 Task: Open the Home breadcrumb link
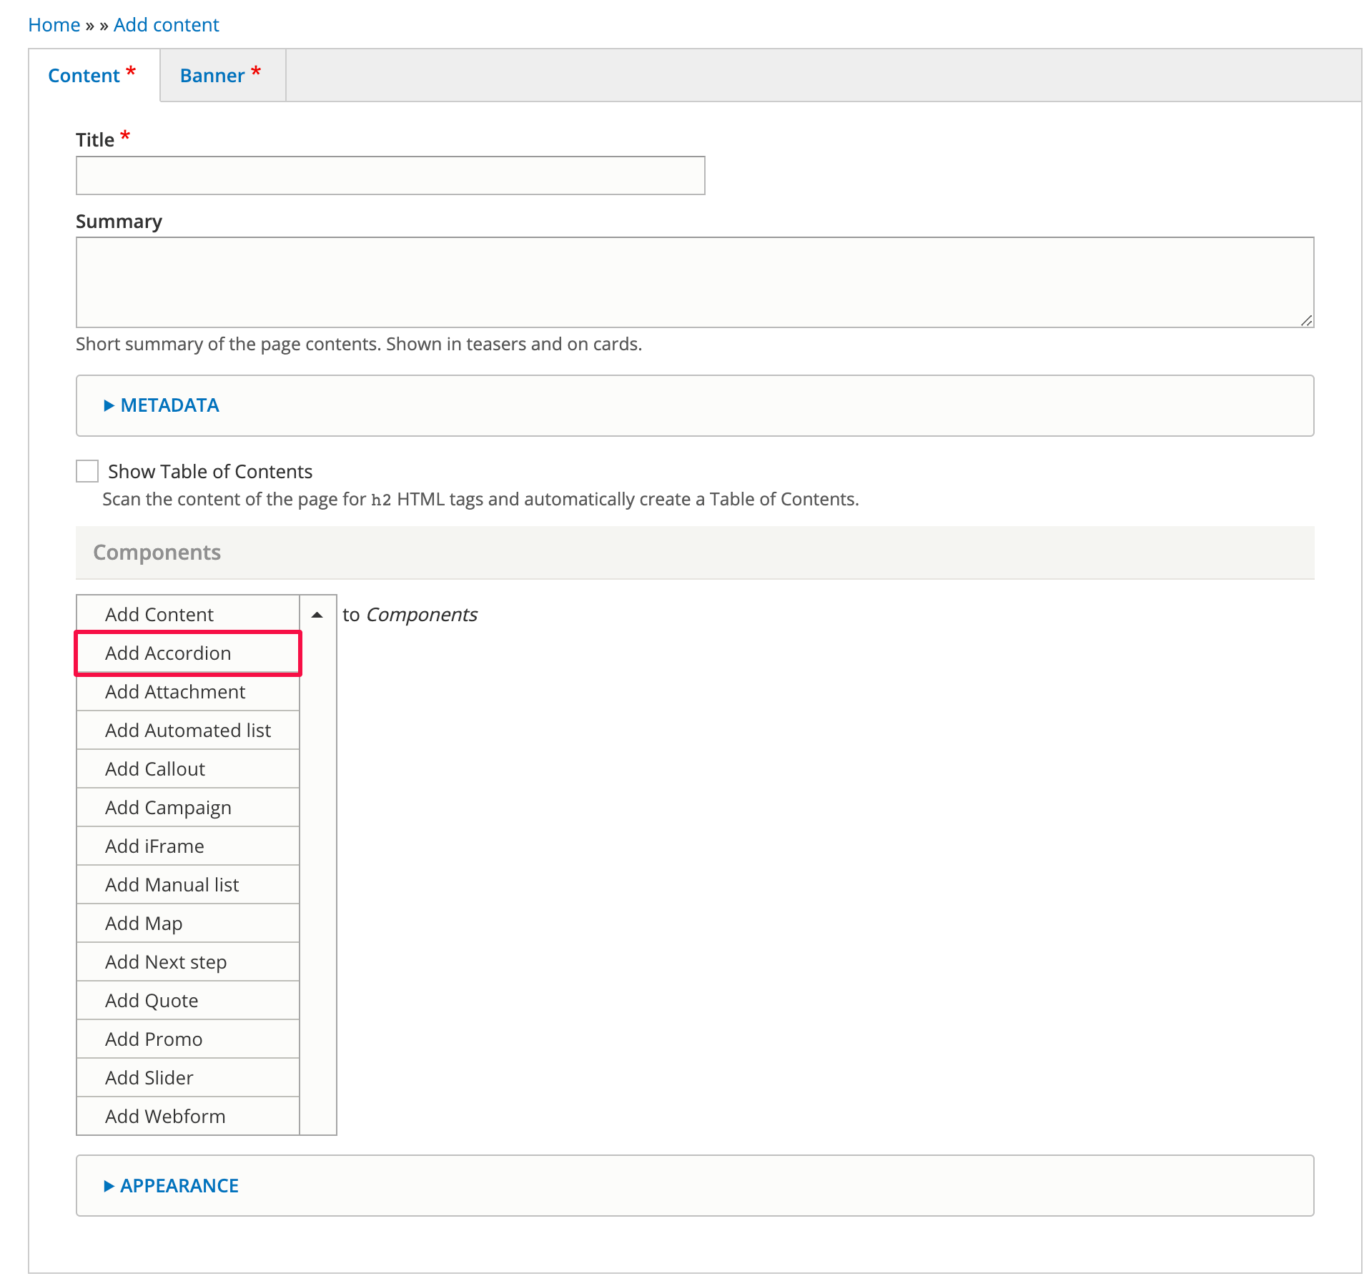coord(54,25)
